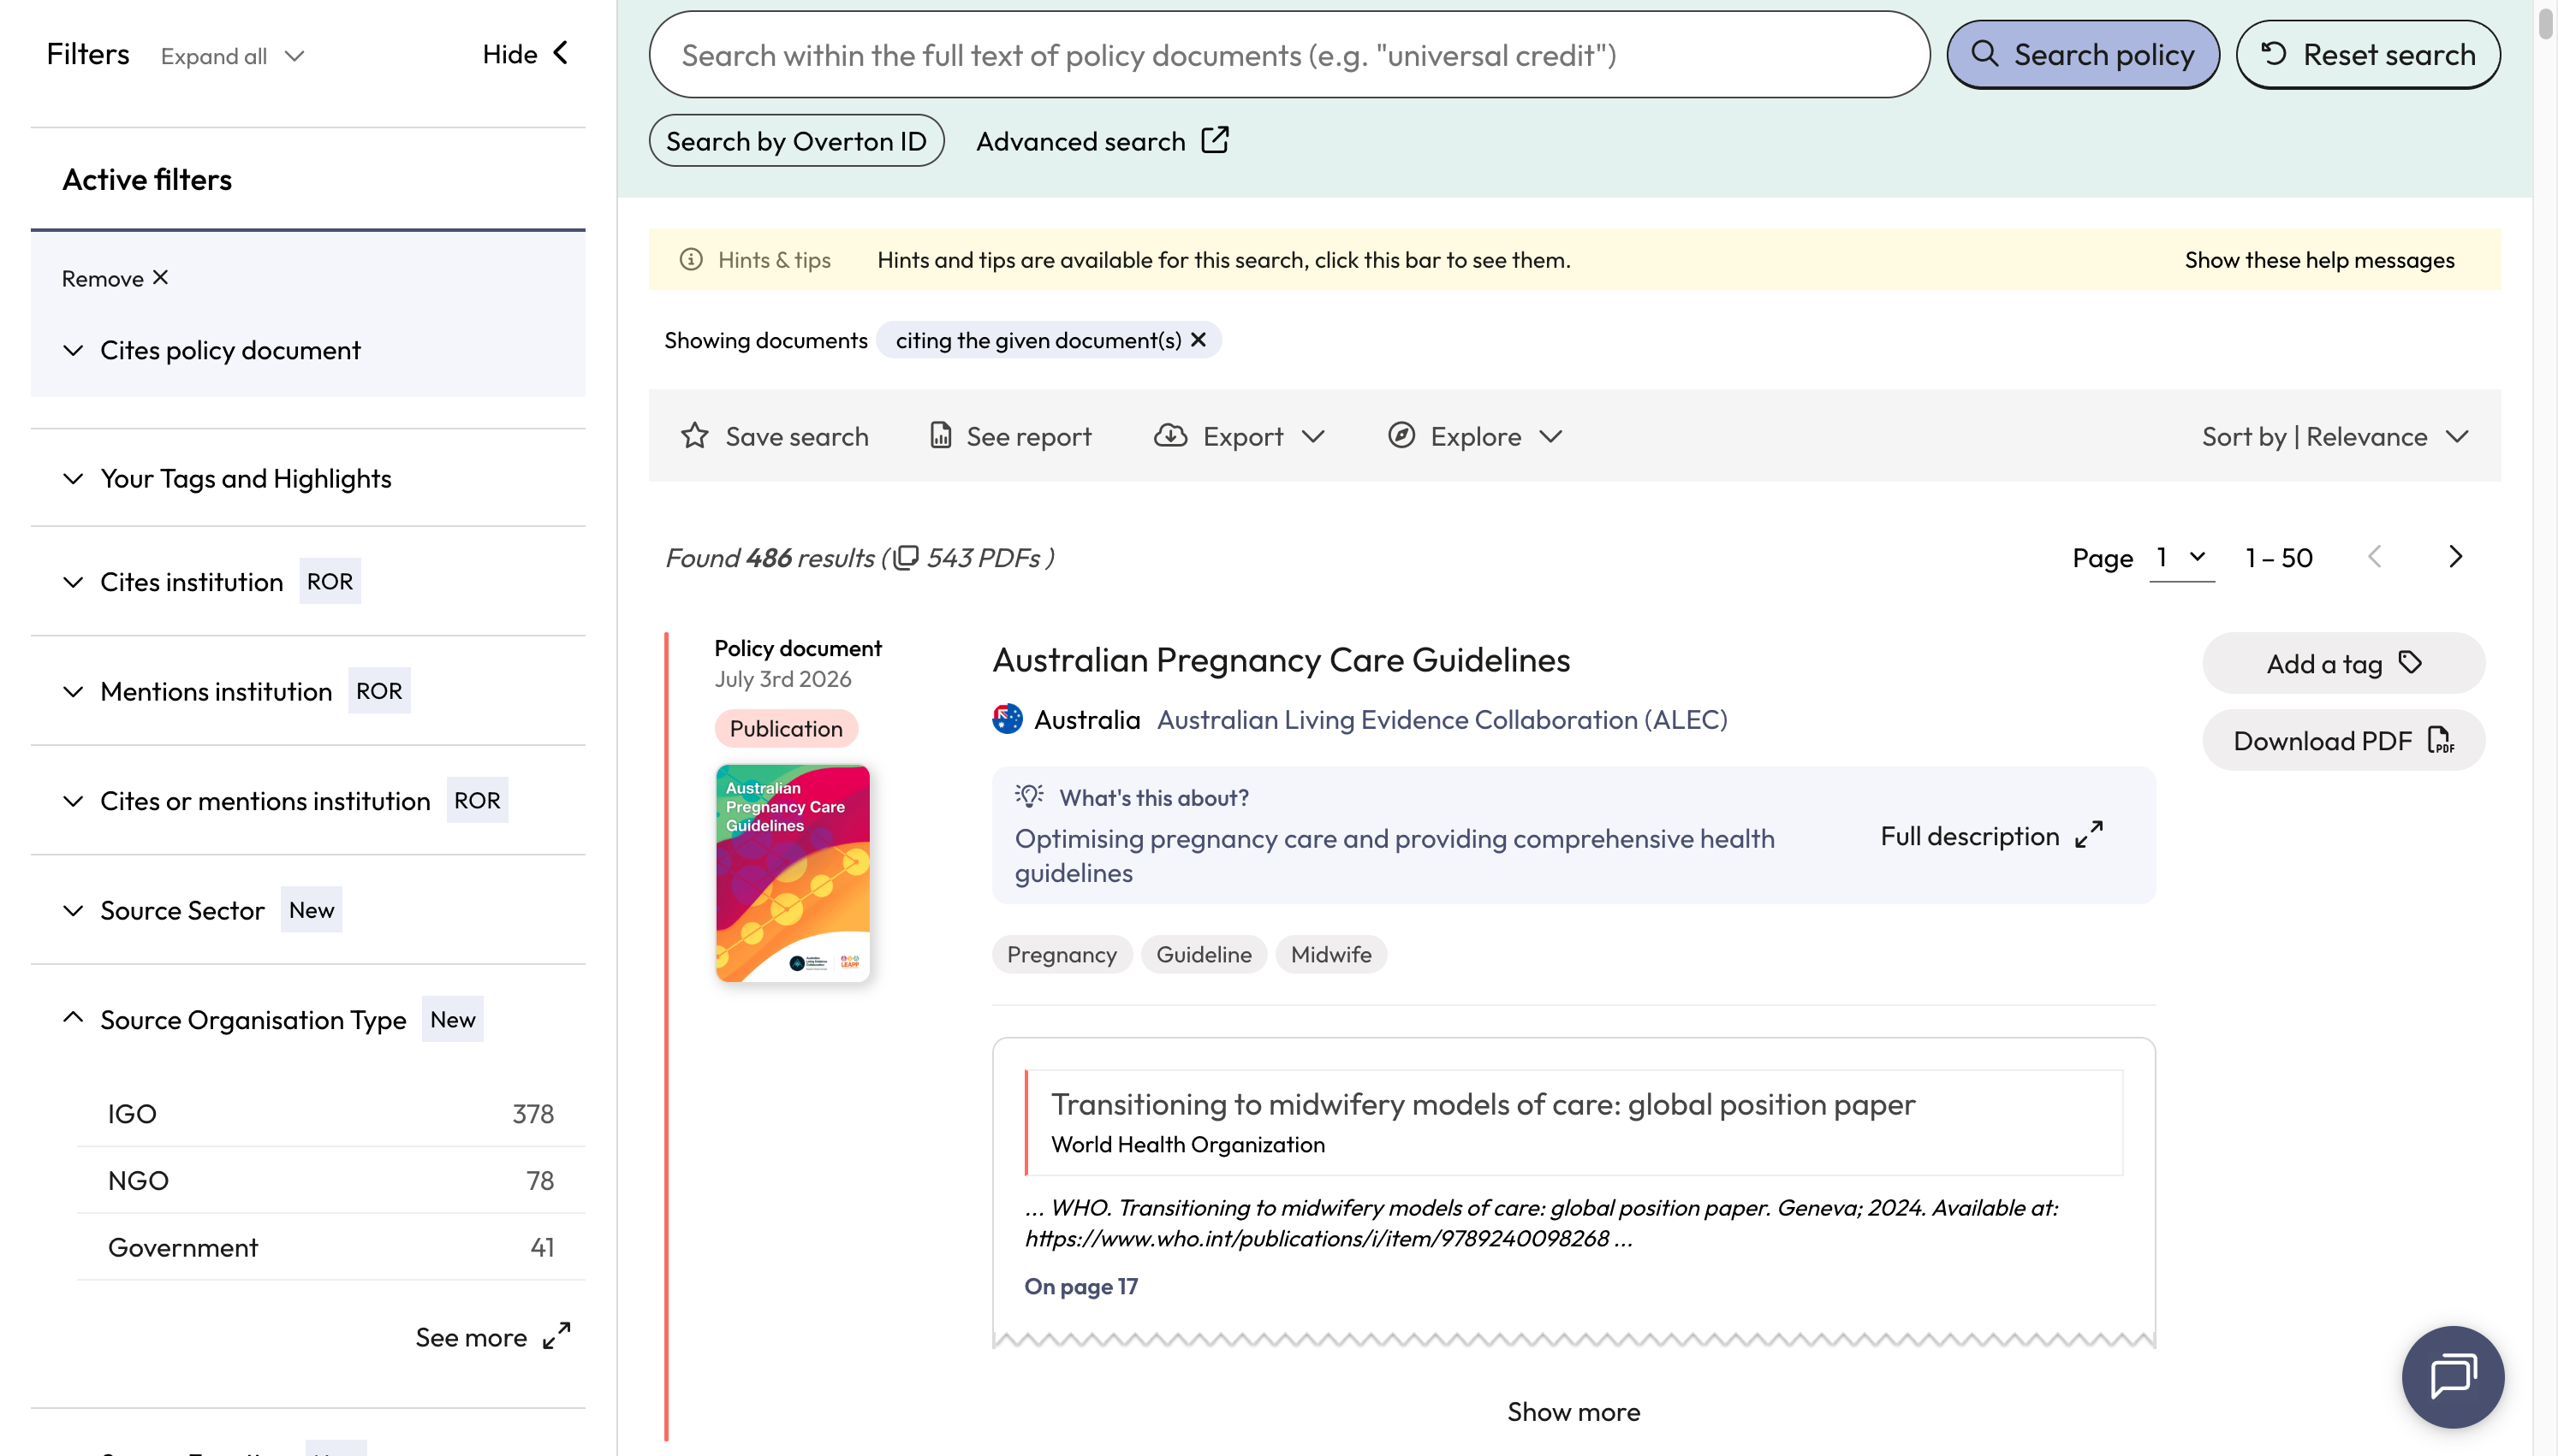2558x1456 pixels.
Task: Click Search by Overton ID button
Action: pyautogui.click(x=796, y=140)
